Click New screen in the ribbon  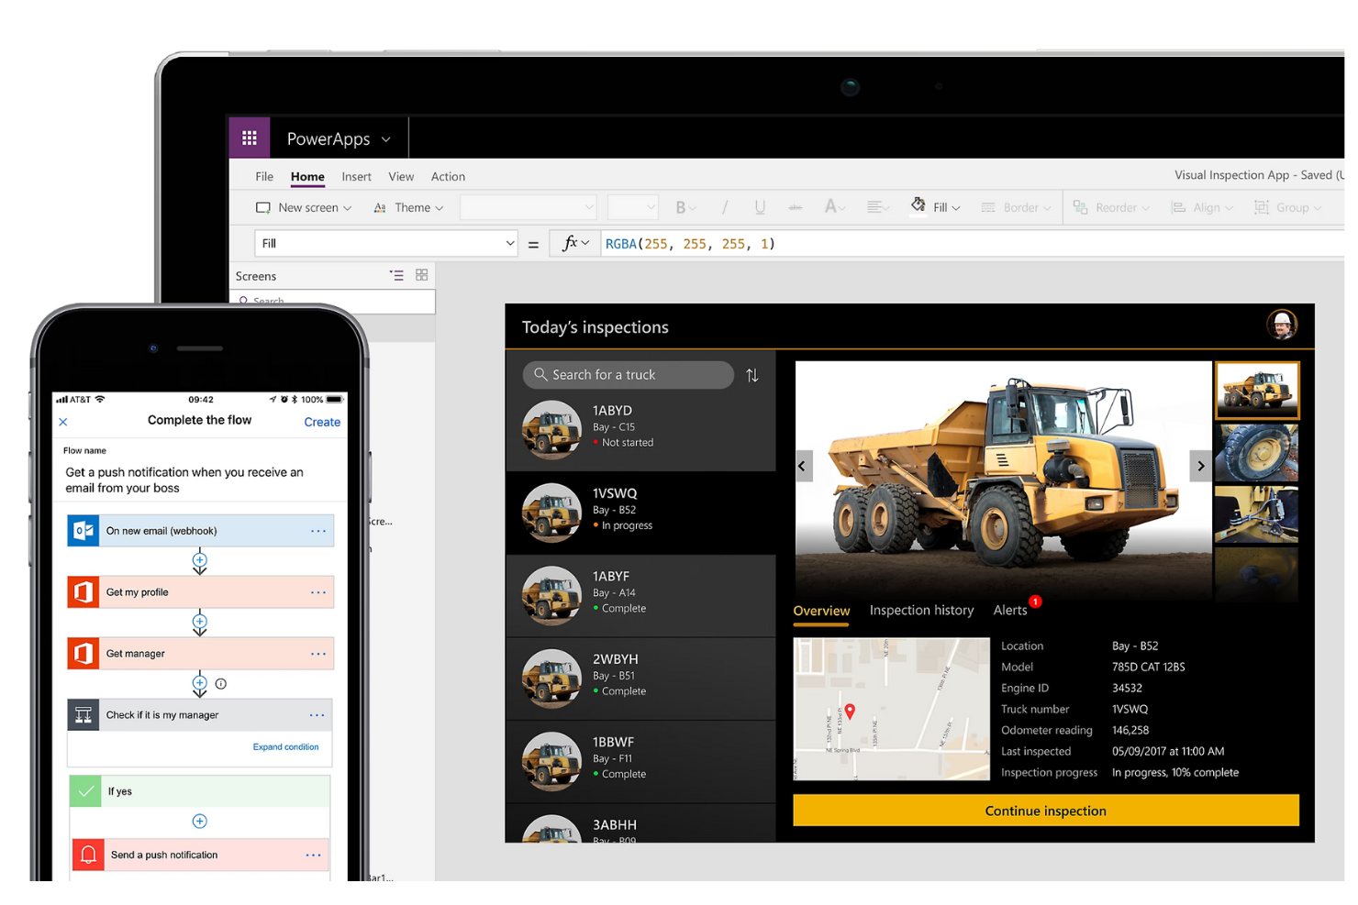pos(304,208)
